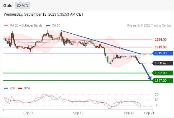Click the black 1908.47 current price tag
The image size is (174, 118).
coord(162,63)
